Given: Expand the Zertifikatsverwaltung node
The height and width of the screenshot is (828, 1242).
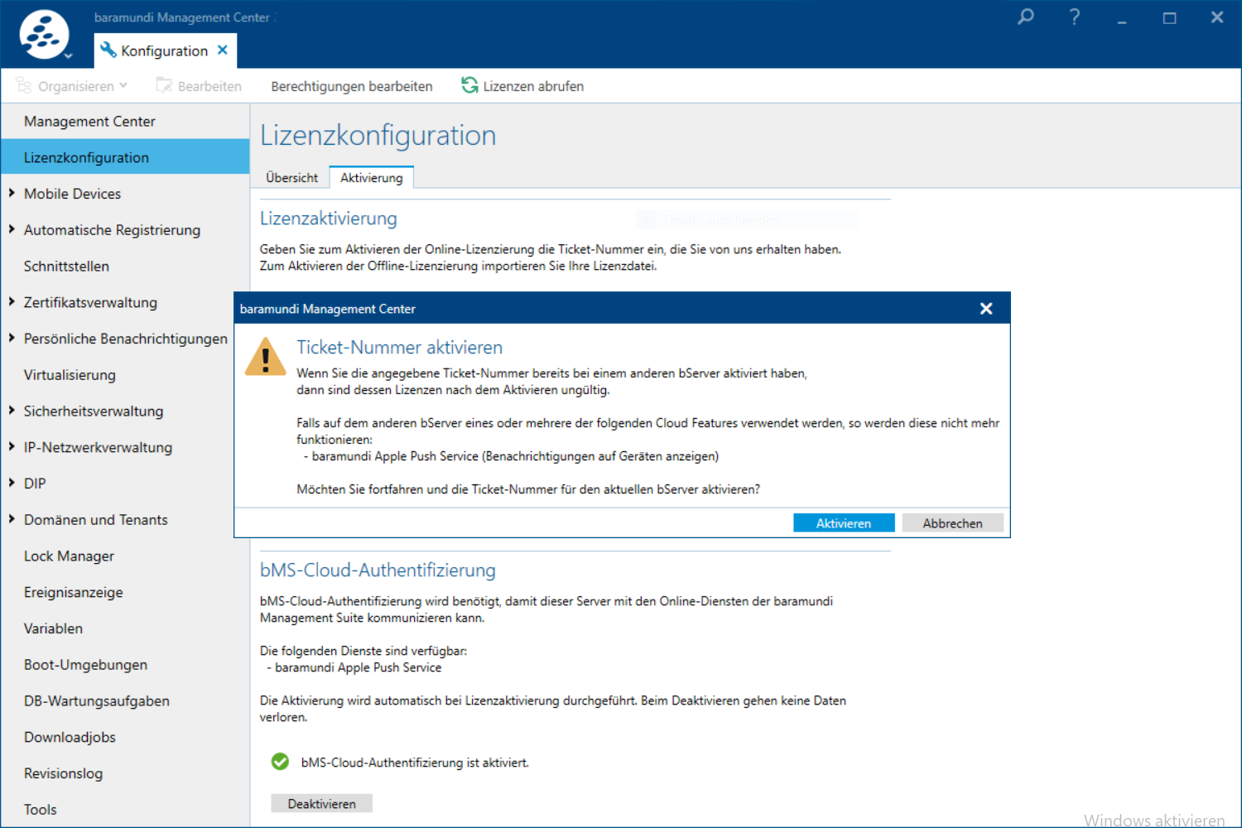Looking at the screenshot, I should (x=12, y=302).
